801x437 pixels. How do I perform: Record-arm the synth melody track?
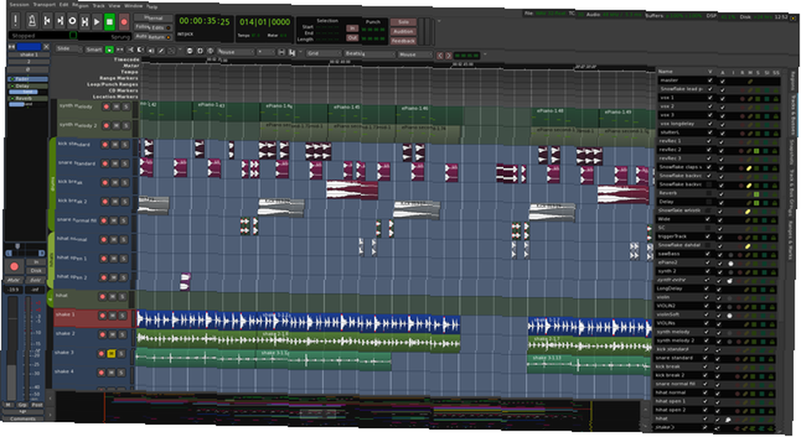107,106
